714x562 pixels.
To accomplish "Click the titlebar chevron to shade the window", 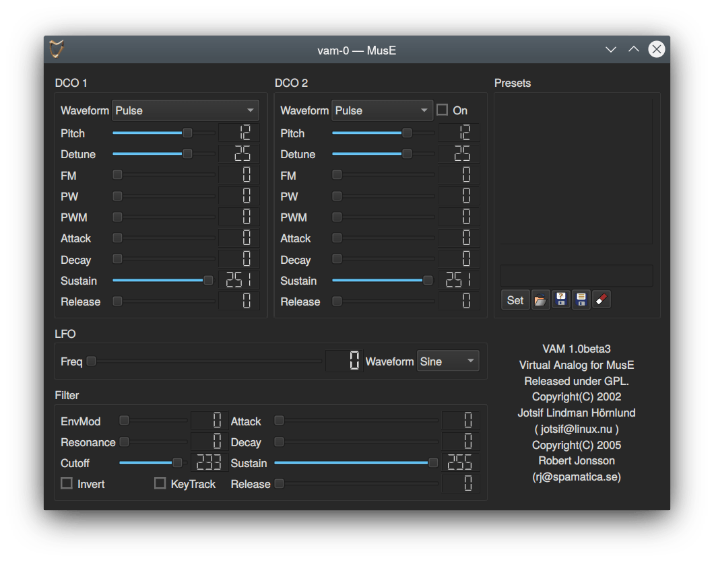I will [x=610, y=49].
